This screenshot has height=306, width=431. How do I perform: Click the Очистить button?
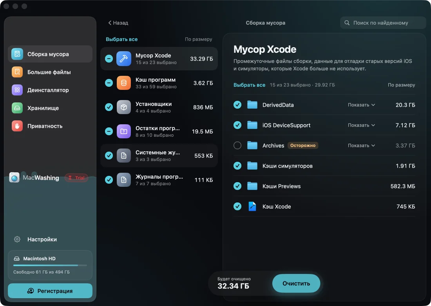point(296,283)
